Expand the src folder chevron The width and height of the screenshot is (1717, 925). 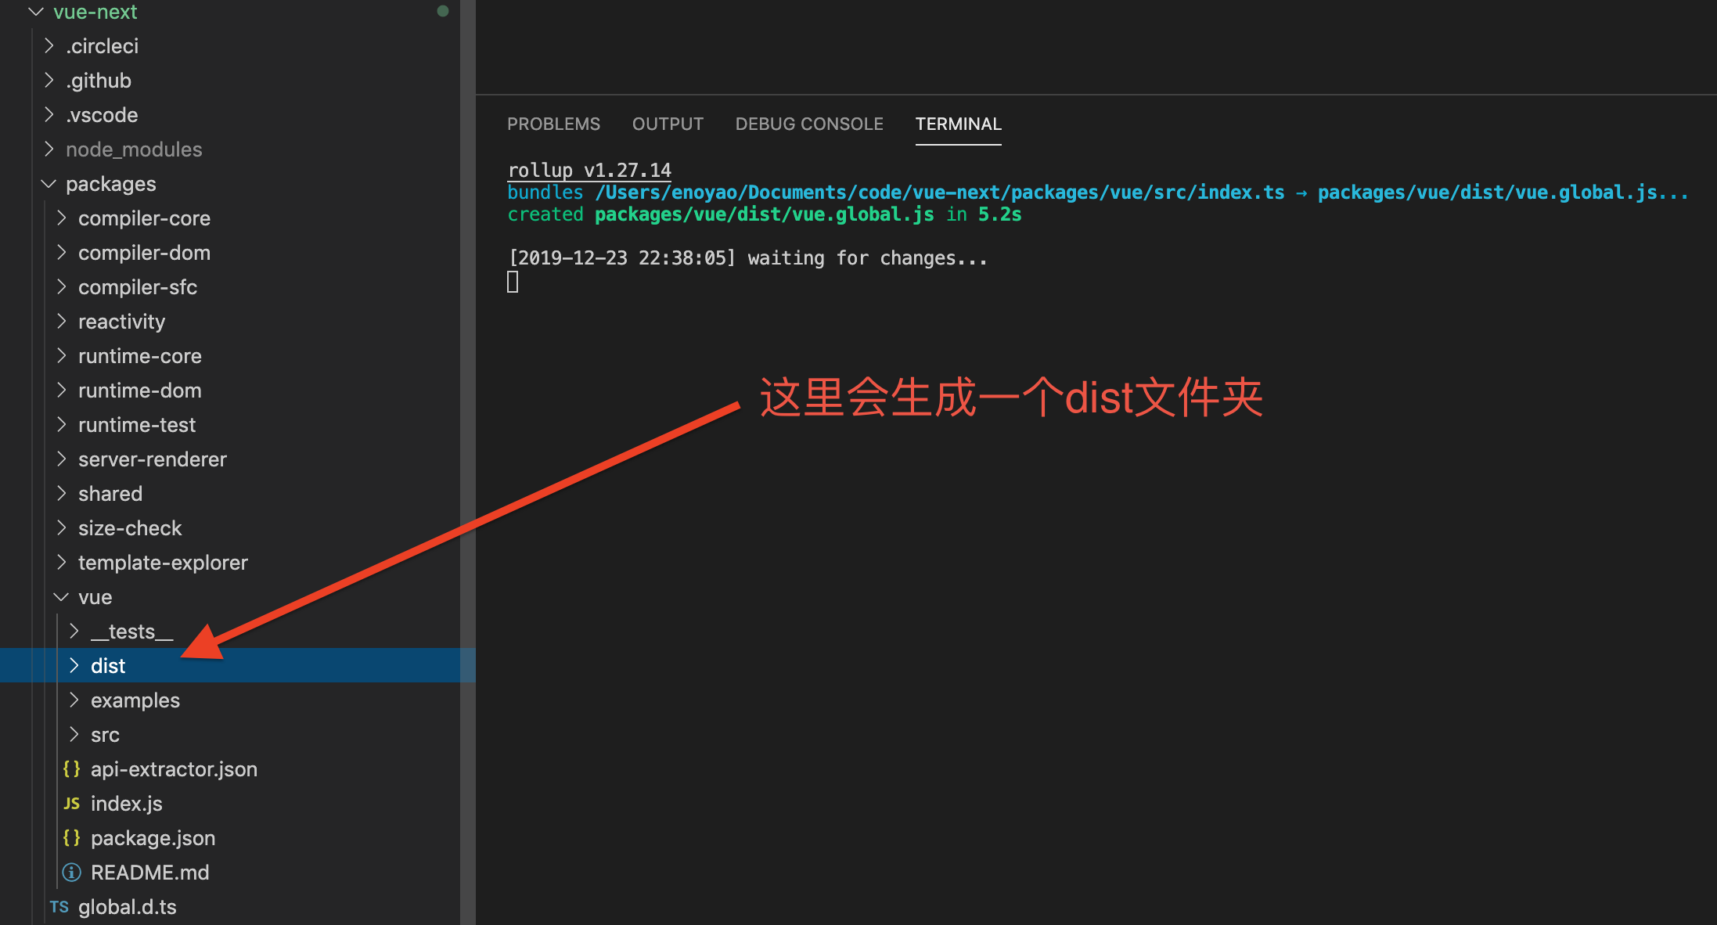tap(74, 735)
